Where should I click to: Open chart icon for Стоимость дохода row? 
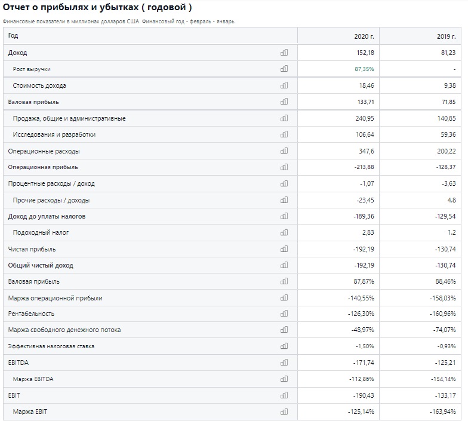(284, 85)
